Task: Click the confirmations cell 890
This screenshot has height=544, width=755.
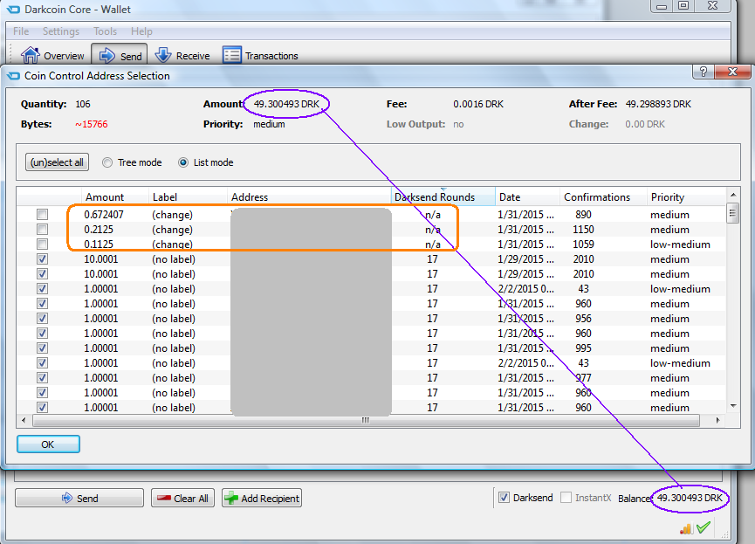Action: click(583, 215)
